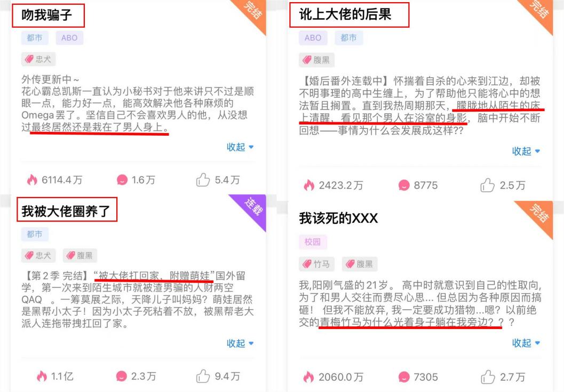Collapse the 我被大佬圈养了 description with 收起
The image size is (564, 392).
coord(240,343)
